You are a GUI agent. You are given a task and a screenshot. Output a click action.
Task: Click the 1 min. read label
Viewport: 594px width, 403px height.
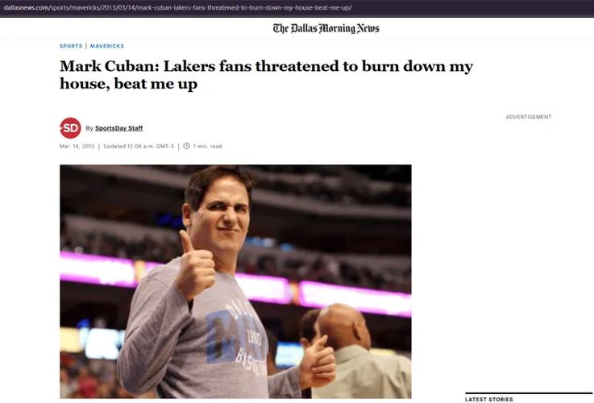207,146
